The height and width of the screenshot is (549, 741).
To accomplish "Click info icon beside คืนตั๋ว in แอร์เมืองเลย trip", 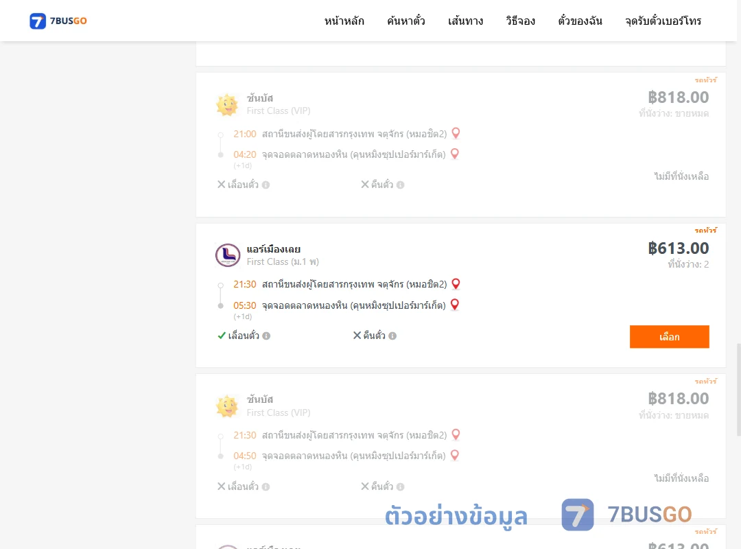I will tap(392, 336).
